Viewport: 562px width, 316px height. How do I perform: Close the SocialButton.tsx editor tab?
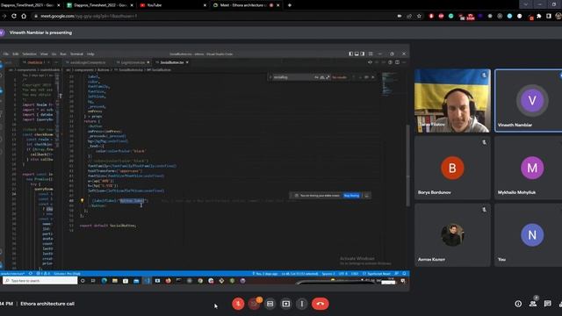pyautogui.click(x=187, y=62)
